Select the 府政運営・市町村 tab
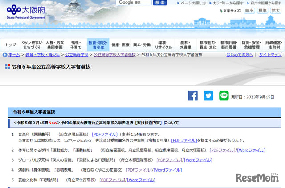 click(274, 45)
